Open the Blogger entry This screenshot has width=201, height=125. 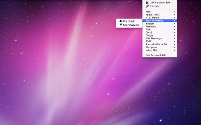point(150,24)
